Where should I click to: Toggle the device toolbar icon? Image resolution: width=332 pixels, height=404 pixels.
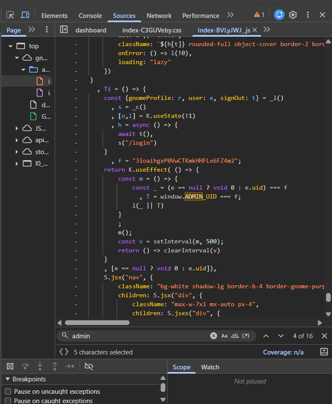tap(25, 15)
